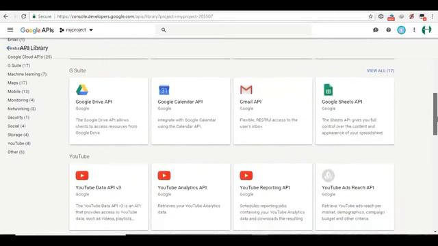Click the Google Sheets green icon

tap(328, 90)
